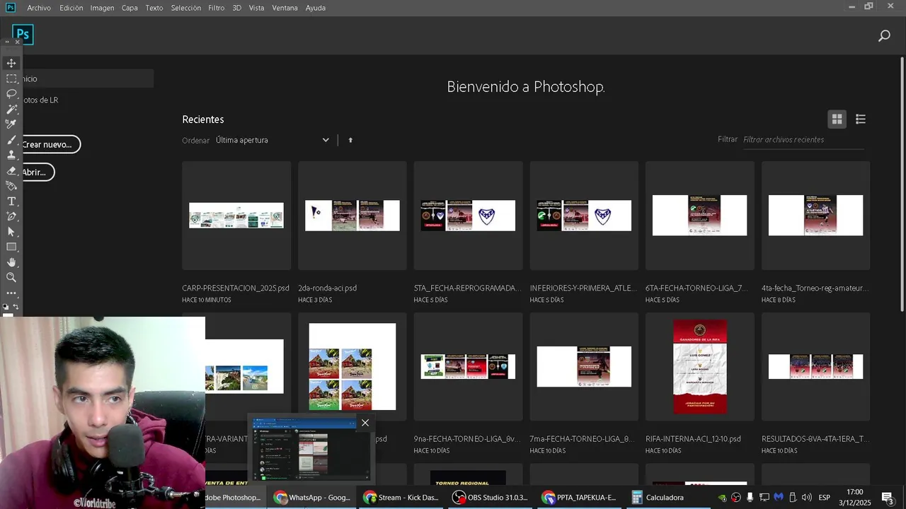This screenshot has width=906, height=509.
Task: Click the main window vertical scrollbar
Action: [x=902, y=184]
